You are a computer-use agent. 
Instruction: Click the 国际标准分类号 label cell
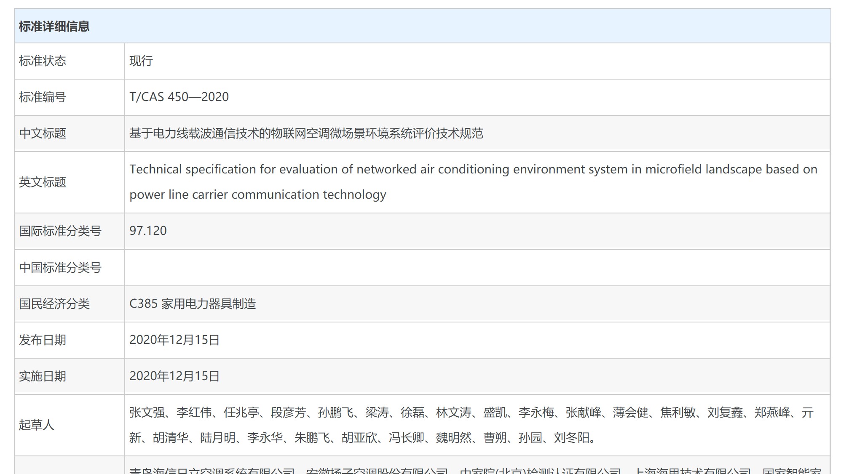coord(60,231)
